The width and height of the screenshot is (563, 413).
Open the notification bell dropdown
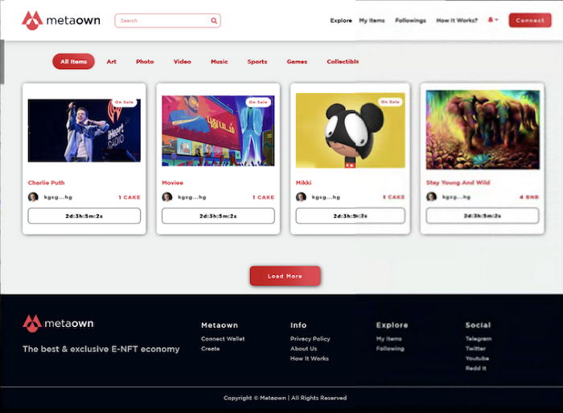point(492,20)
